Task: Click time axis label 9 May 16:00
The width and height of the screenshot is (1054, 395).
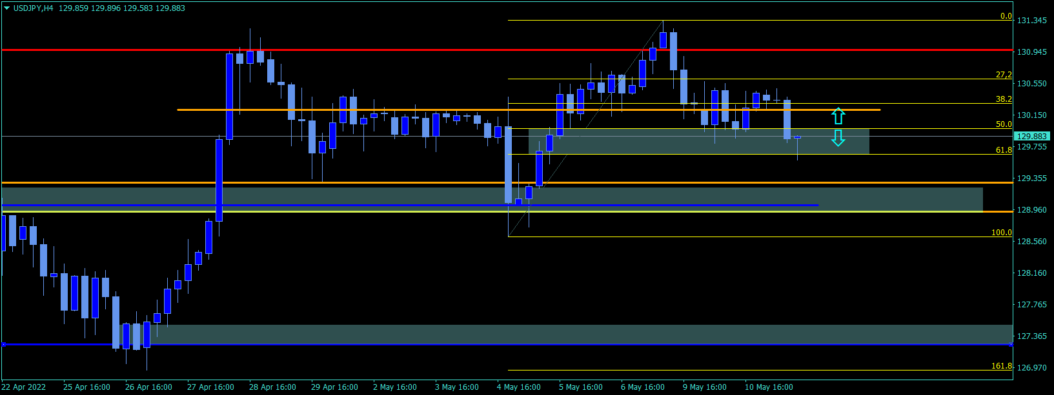Action: 705,387
